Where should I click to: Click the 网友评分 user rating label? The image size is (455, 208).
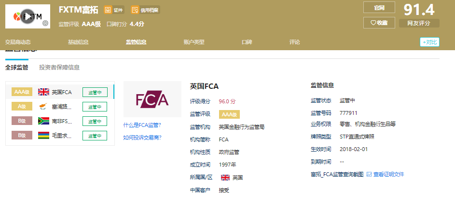tap(419, 23)
